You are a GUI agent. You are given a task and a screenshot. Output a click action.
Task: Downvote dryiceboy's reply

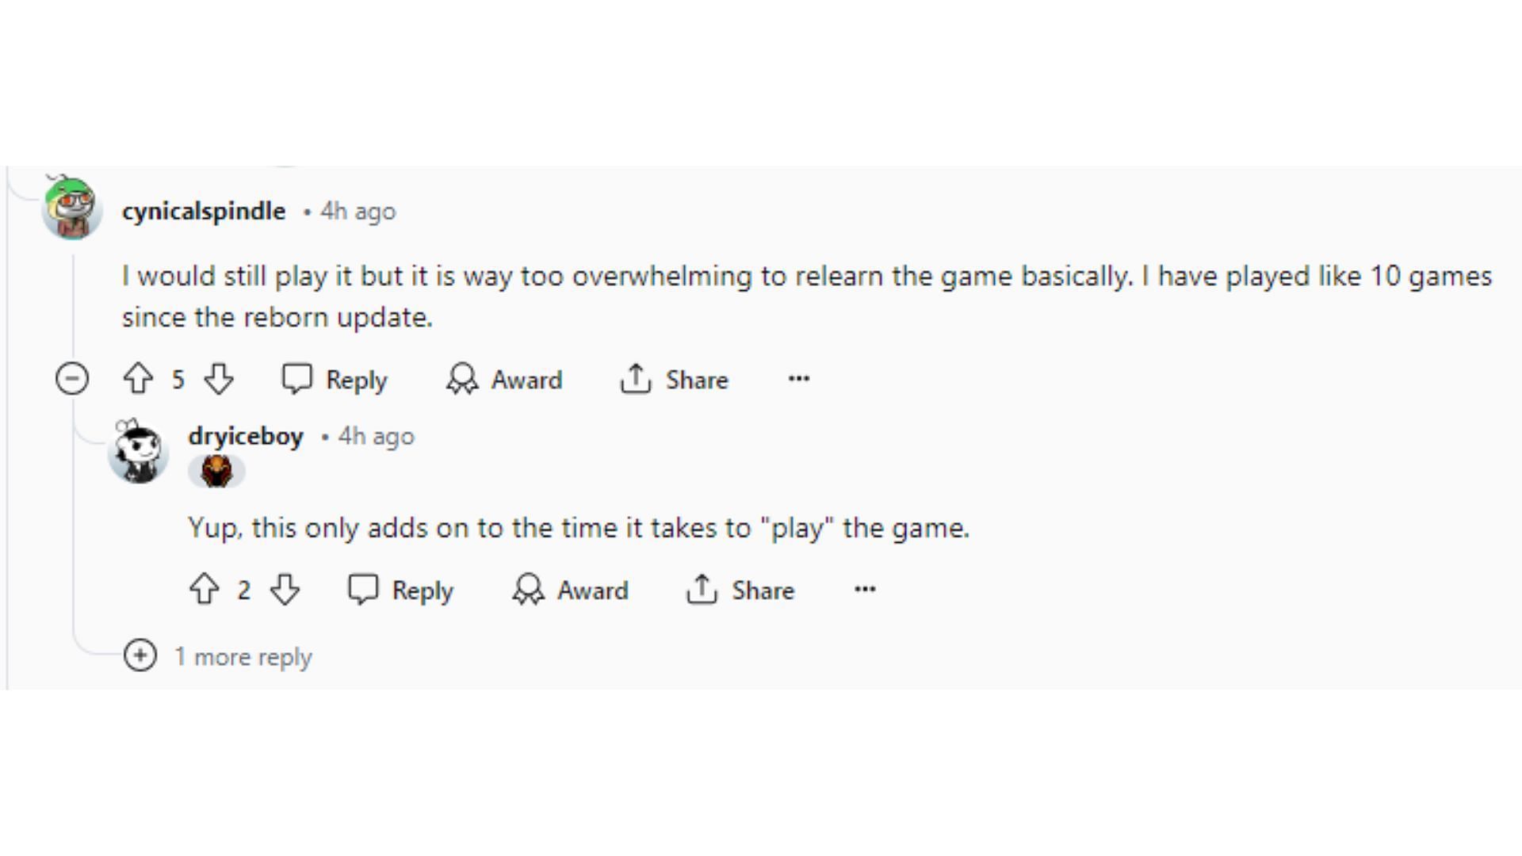point(285,590)
